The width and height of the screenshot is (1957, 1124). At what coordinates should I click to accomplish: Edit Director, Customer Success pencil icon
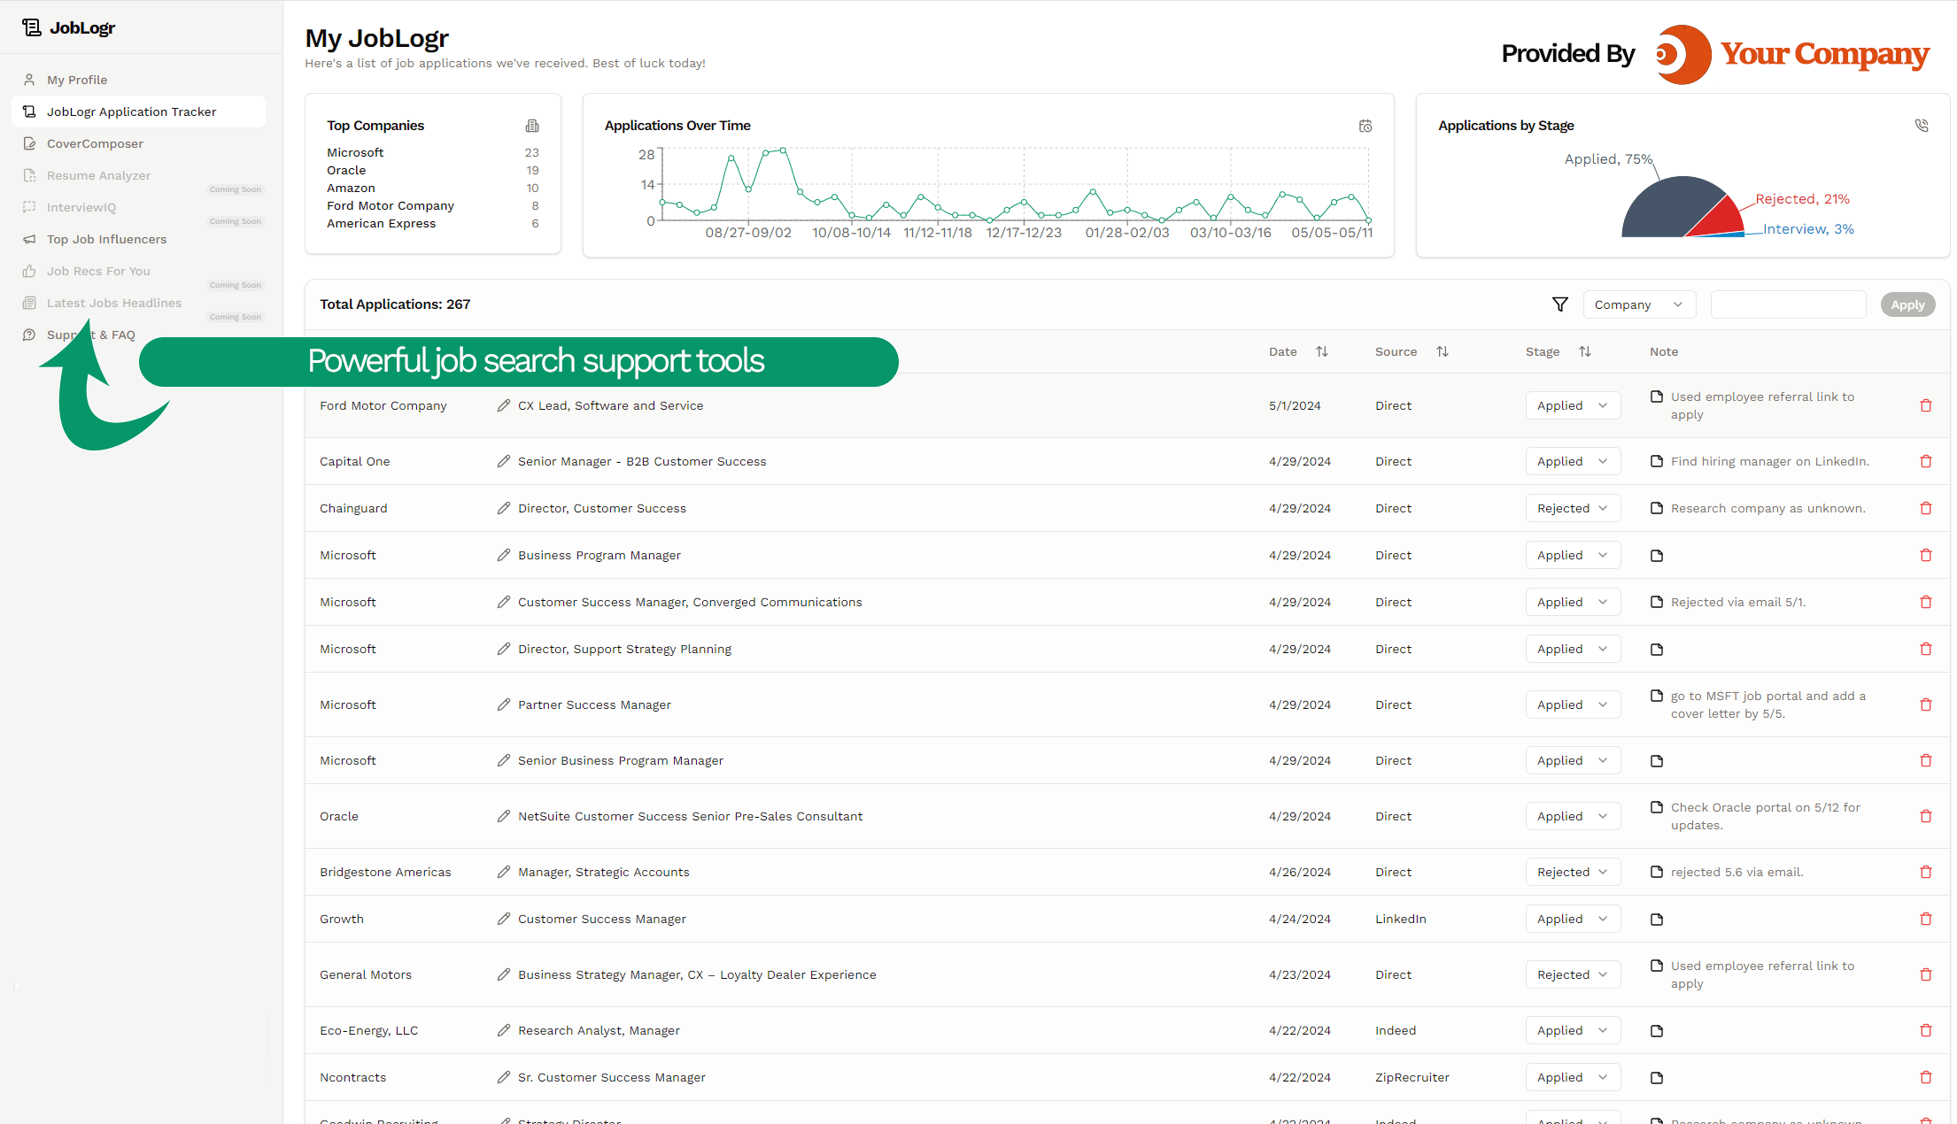coord(504,508)
